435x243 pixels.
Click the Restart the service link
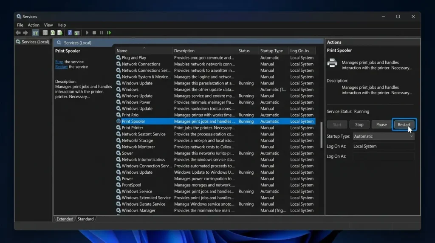[61, 67]
